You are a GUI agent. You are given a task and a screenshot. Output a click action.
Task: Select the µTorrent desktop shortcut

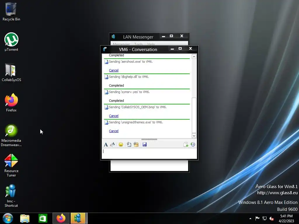point(11,42)
